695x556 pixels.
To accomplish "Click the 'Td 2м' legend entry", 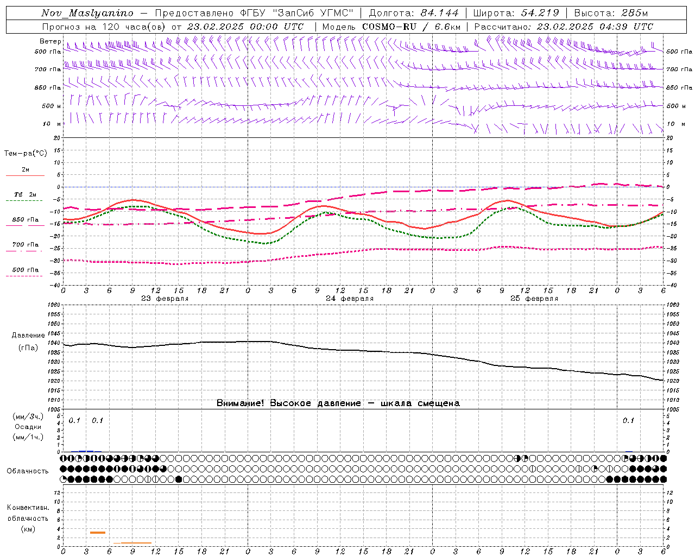I will point(25,194).
